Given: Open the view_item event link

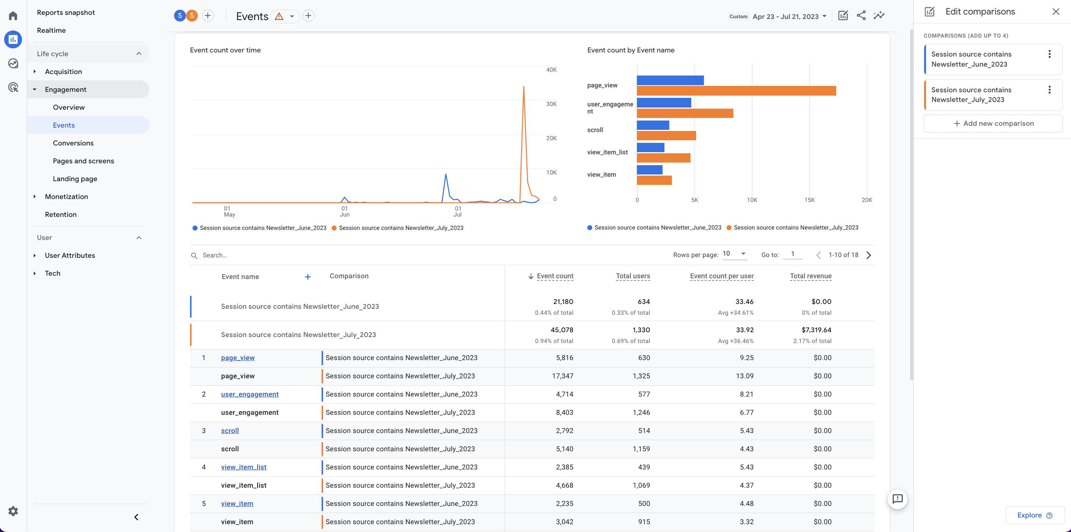Looking at the screenshot, I should click(x=237, y=504).
